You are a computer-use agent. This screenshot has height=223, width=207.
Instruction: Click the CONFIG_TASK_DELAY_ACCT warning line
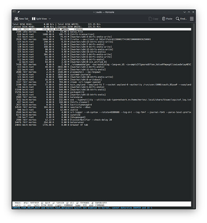click(x=82, y=208)
